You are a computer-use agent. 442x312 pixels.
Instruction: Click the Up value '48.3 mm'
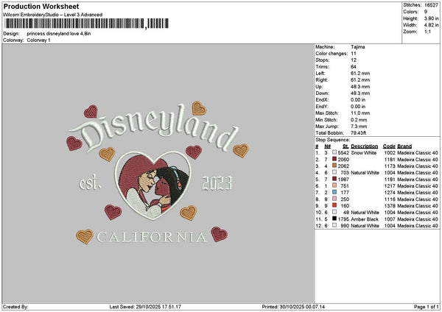click(x=360, y=86)
